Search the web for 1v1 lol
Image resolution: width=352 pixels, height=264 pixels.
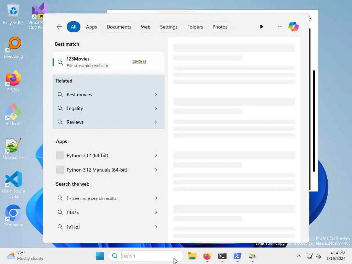point(108,227)
